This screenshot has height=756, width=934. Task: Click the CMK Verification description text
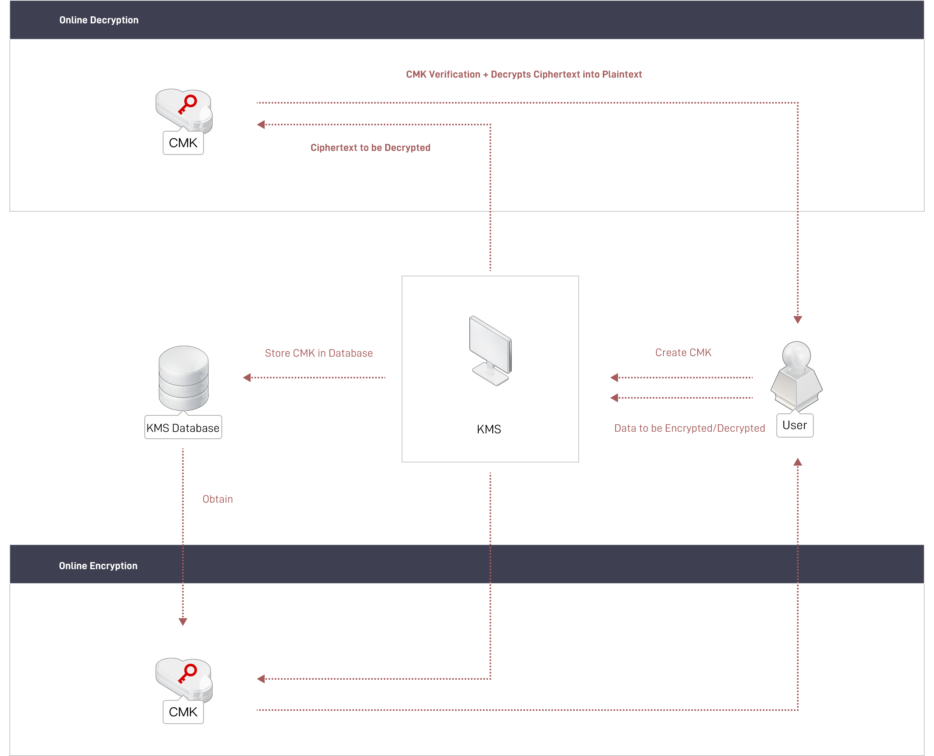(x=523, y=74)
